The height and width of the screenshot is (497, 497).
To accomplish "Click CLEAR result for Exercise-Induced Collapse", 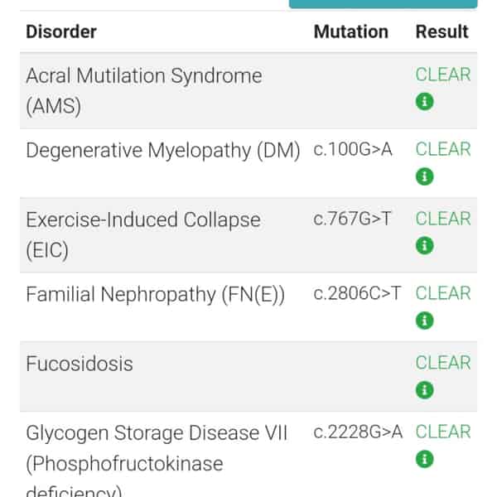I will coord(443,219).
